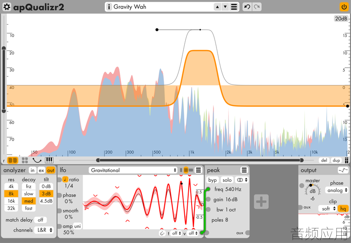Load the previous preset with the up arrow
This screenshot has height=243, width=351.
click(217, 7)
